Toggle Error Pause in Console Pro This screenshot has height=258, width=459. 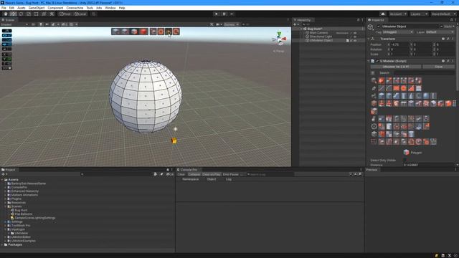231,174
